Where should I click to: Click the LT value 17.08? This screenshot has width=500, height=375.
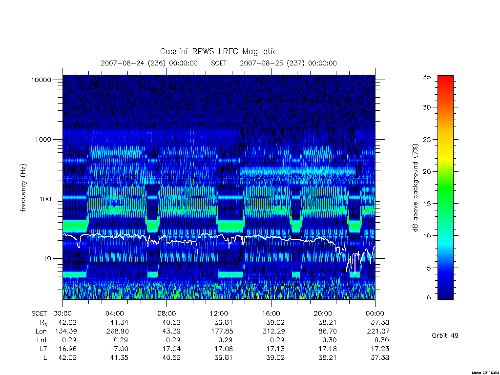tap(224, 349)
